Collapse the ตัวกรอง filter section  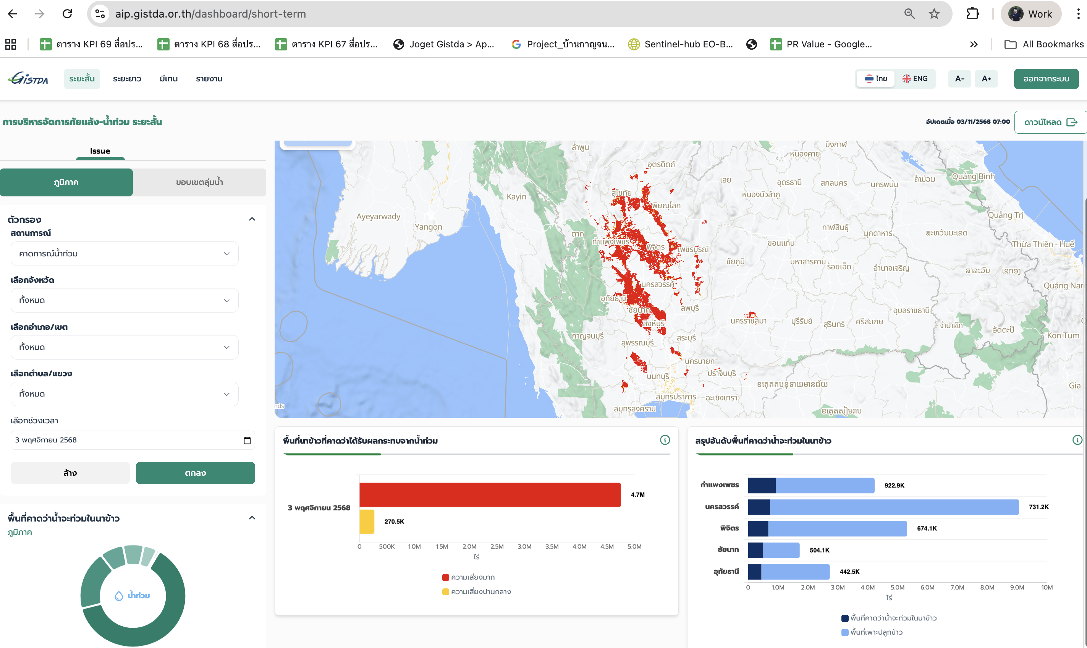(252, 219)
